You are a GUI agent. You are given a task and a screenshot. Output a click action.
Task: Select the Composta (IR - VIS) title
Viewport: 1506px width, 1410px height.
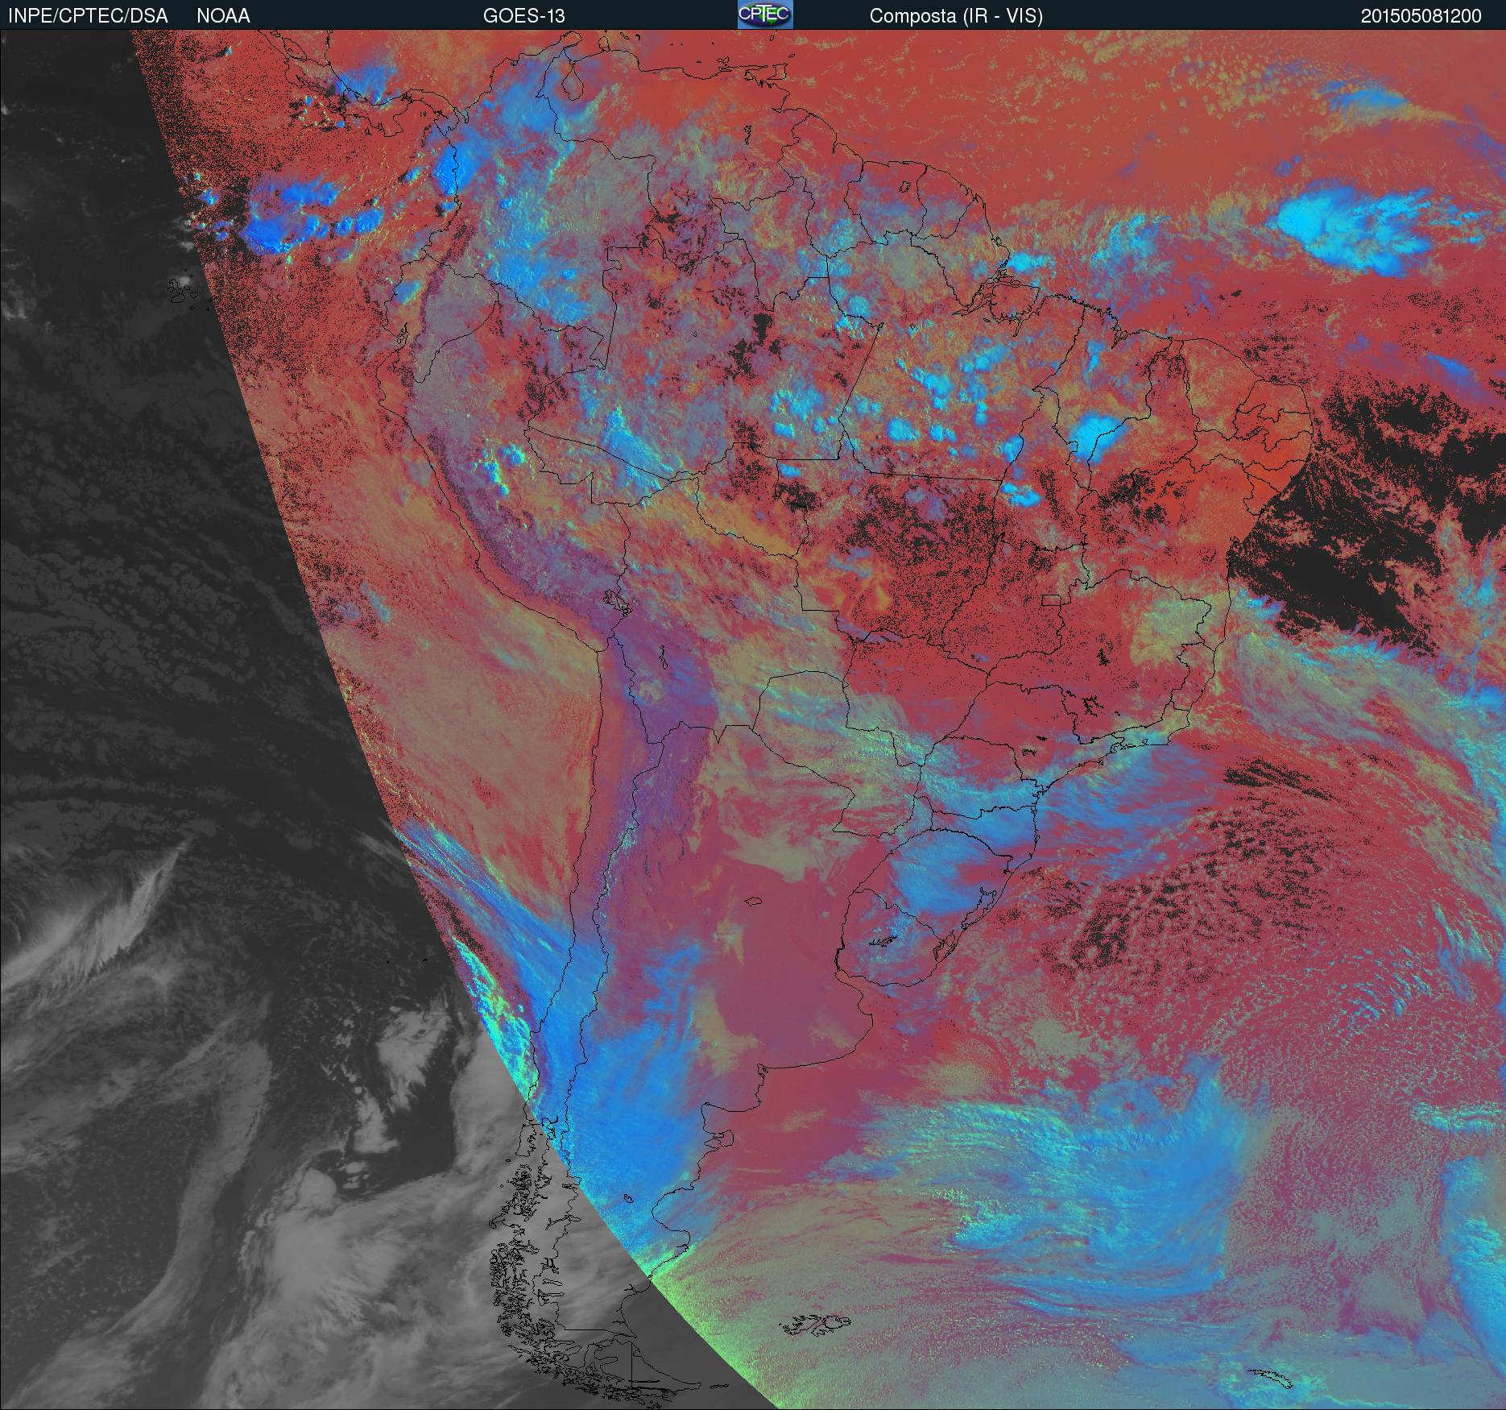pyautogui.click(x=956, y=16)
